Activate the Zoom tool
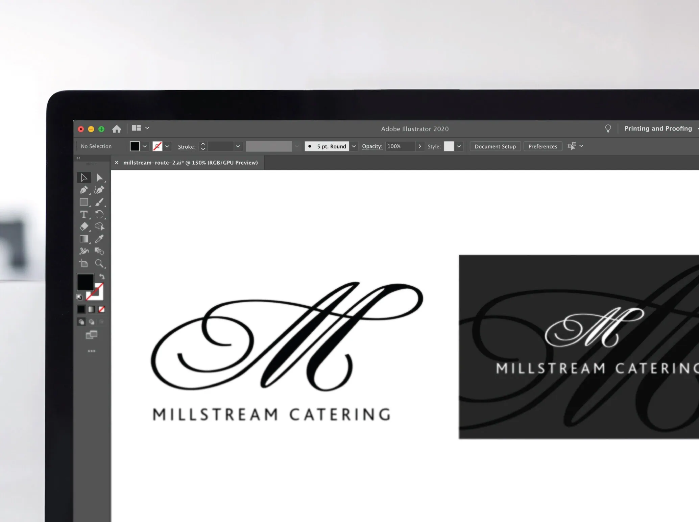 pos(99,263)
